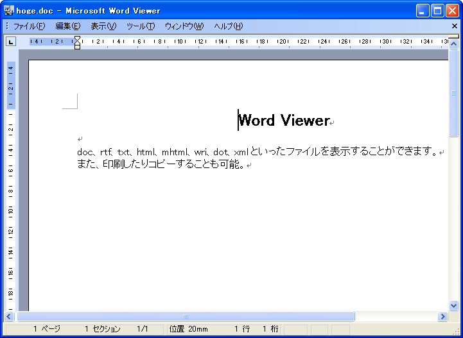This screenshot has height=338, width=463.
Task: Click the horizontal scrollbar right arrow
Action: coord(442,316)
